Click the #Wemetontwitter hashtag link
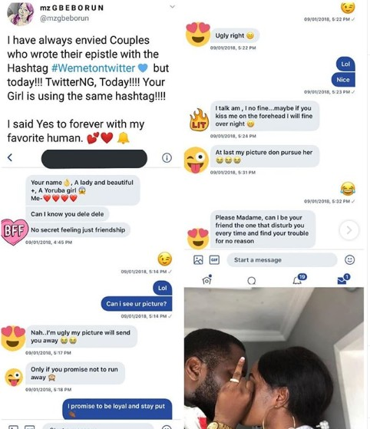The image size is (370, 429). pos(94,68)
